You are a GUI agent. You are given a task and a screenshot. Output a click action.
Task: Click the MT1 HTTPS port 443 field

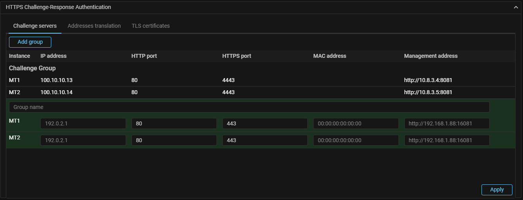(265, 123)
